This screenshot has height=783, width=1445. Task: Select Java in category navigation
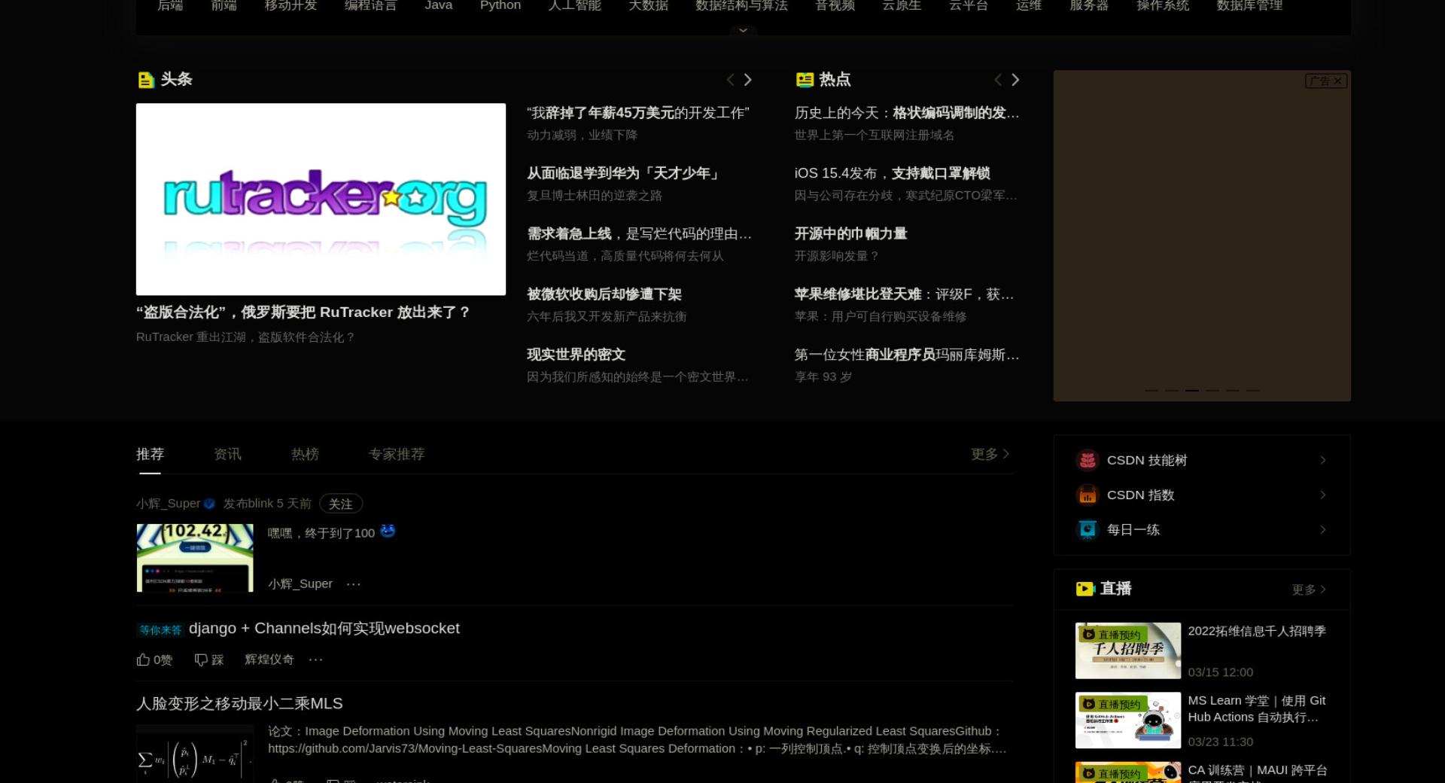click(x=439, y=5)
